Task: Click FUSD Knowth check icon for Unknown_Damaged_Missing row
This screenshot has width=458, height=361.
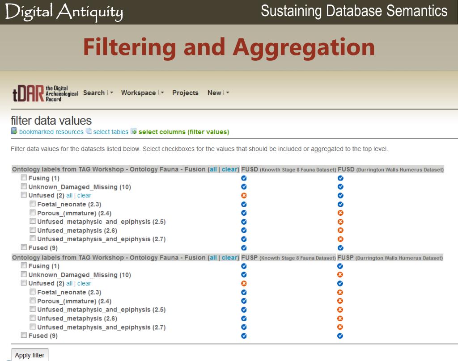Action: click(244, 187)
